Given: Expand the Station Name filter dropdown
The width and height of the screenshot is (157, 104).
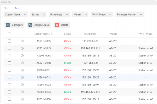Looking at the screenshot, I should (16, 15).
